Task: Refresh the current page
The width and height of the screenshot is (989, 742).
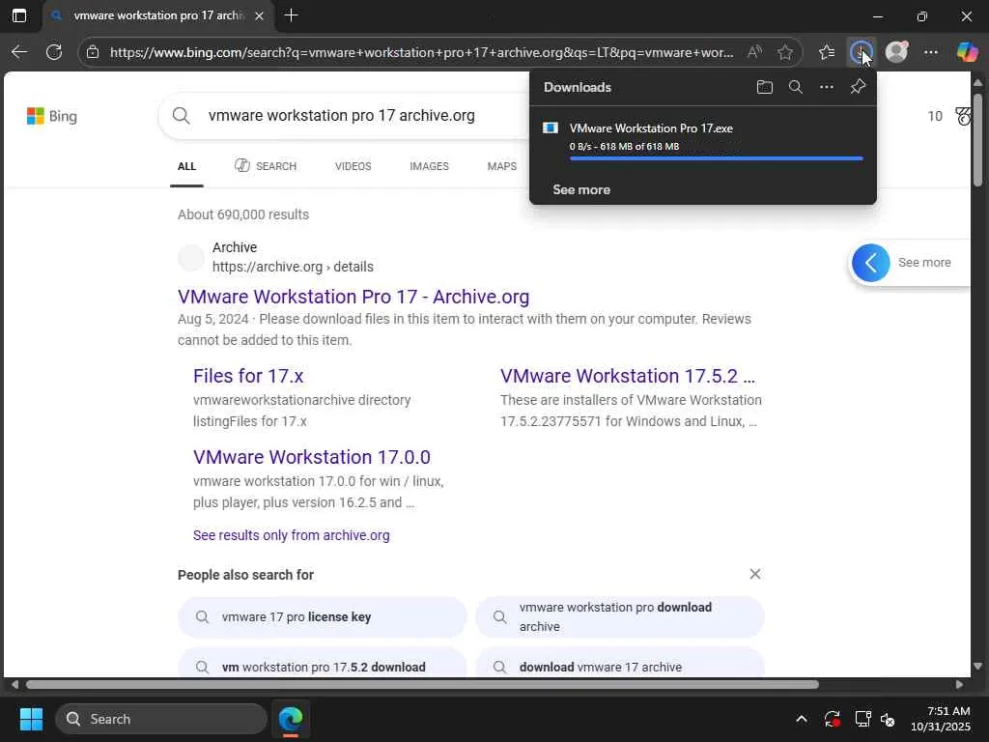Action: tap(54, 52)
